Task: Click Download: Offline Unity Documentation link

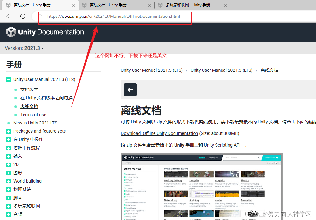Action: (159, 133)
